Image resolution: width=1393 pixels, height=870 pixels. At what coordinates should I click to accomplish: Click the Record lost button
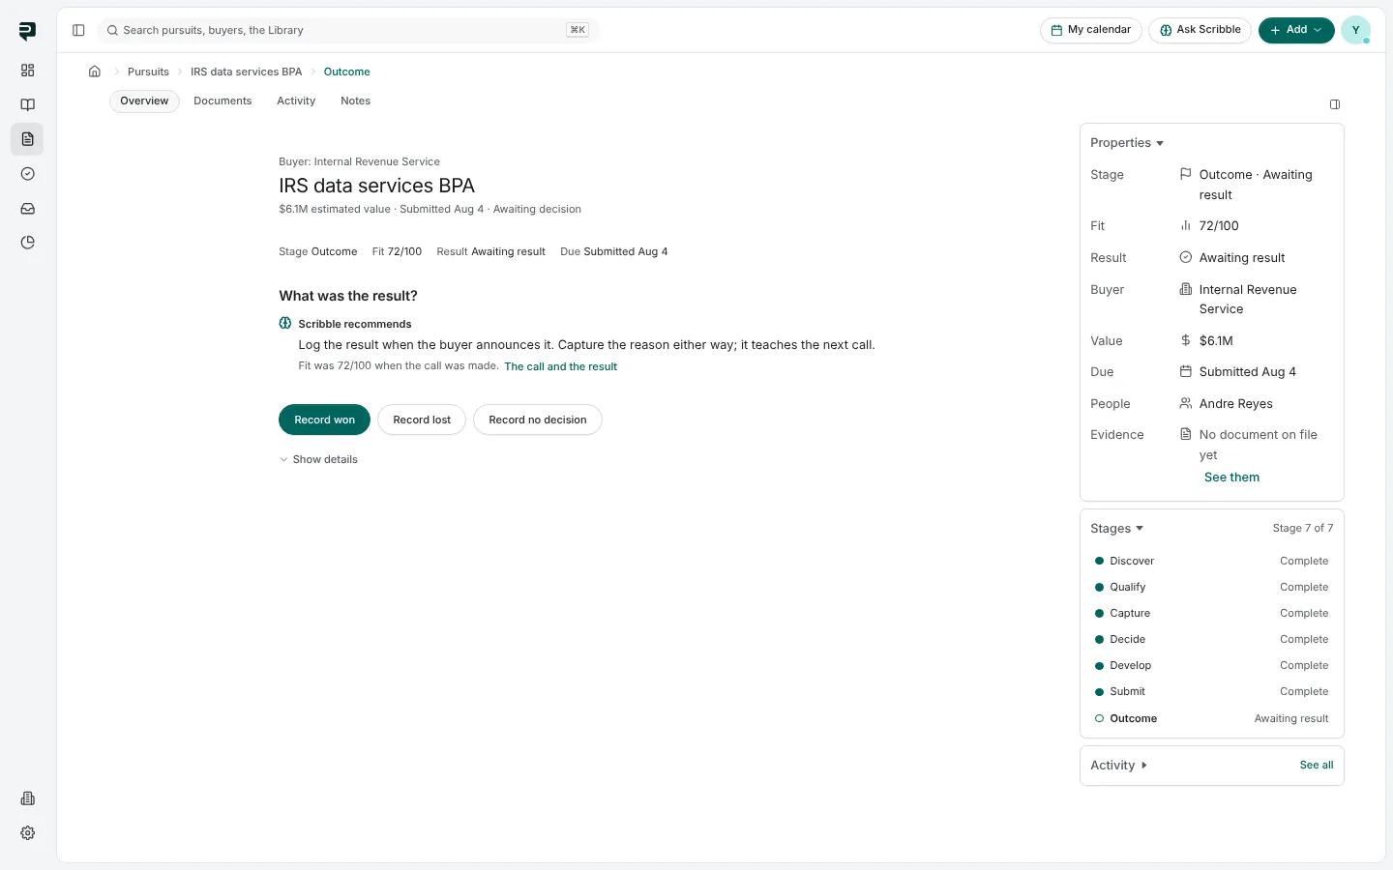tap(422, 420)
